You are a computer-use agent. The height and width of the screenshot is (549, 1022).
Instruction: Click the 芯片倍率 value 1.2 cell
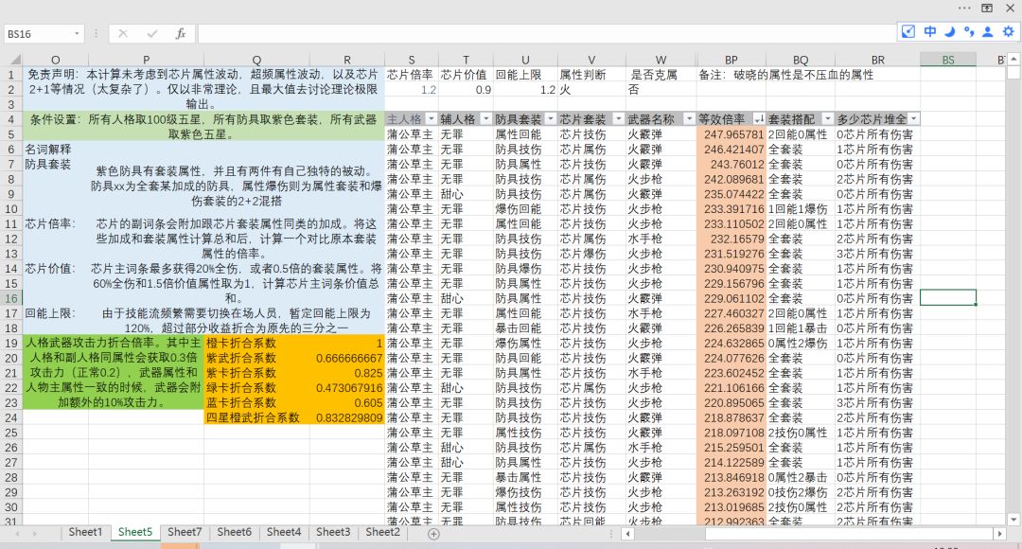412,89
